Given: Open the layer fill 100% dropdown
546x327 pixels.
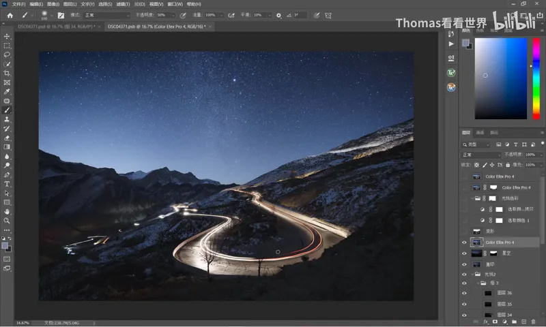Looking at the screenshot, I should (x=541, y=165).
